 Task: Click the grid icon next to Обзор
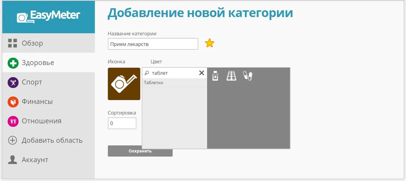(12, 43)
